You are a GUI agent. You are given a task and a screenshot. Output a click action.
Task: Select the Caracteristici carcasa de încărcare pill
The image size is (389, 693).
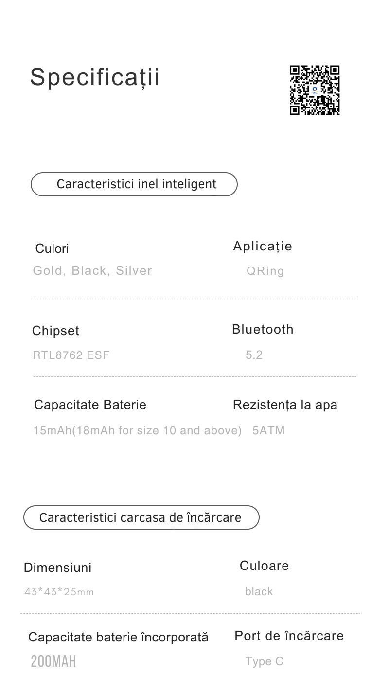[x=141, y=517]
